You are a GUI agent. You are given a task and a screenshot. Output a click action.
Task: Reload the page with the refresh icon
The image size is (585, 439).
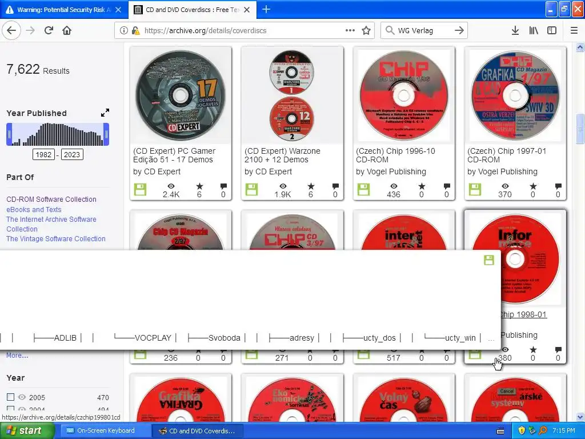pyautogui.click(x=49, y=30)
